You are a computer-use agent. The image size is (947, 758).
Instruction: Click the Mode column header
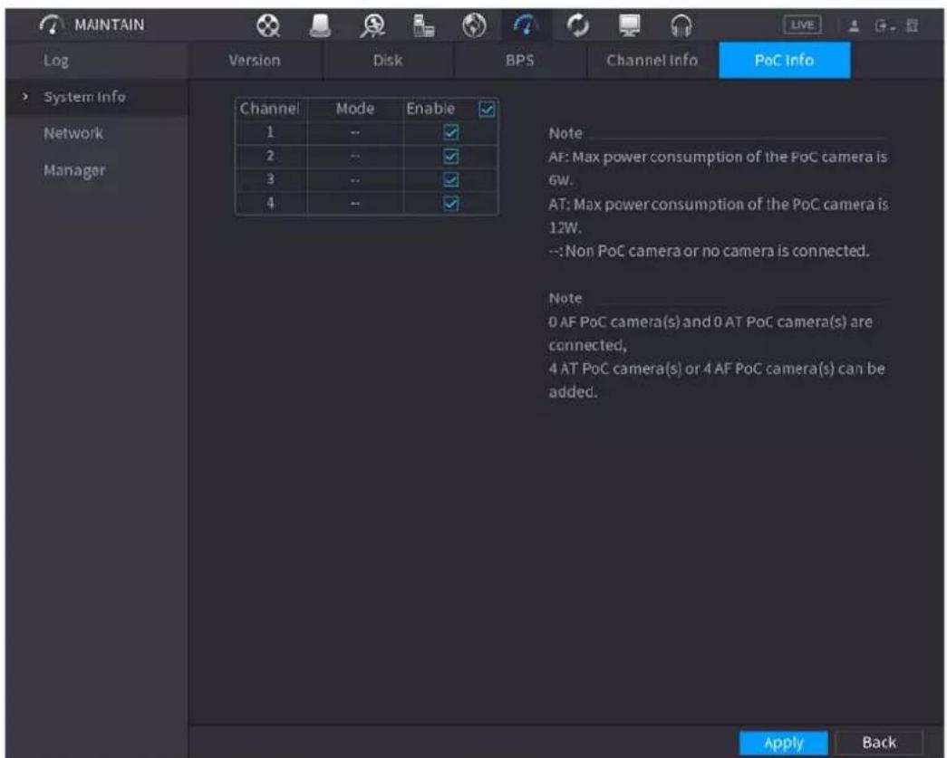pyautogui.click(x=355, y=110)
